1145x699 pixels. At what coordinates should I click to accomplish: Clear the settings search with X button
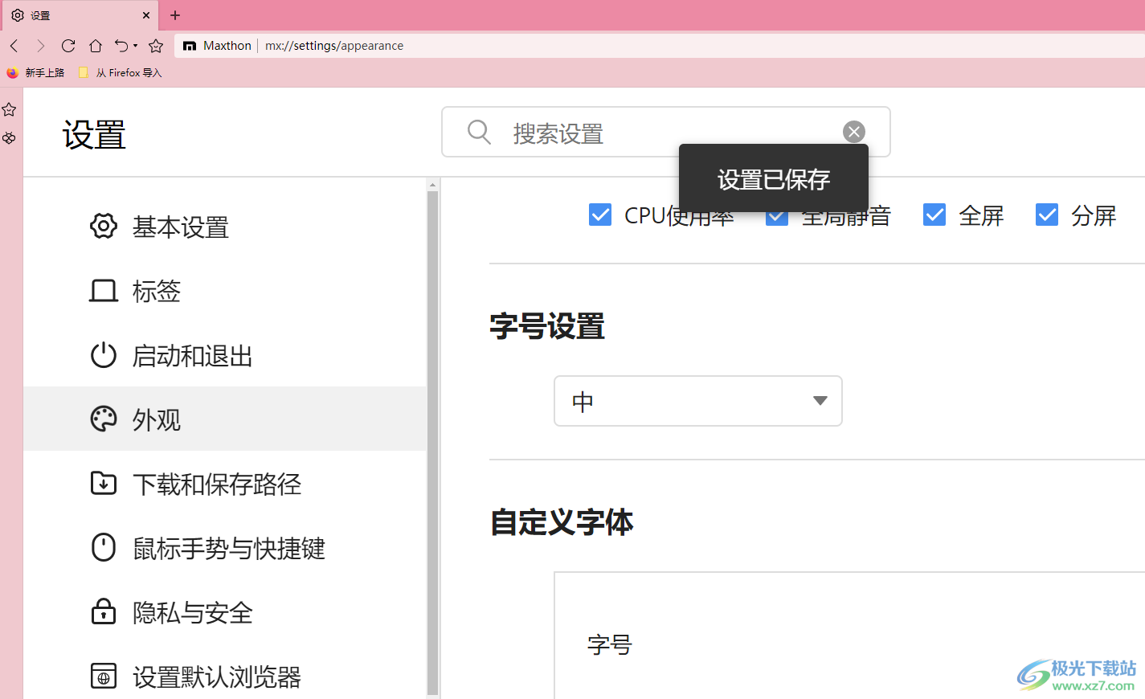click(854, 132)
